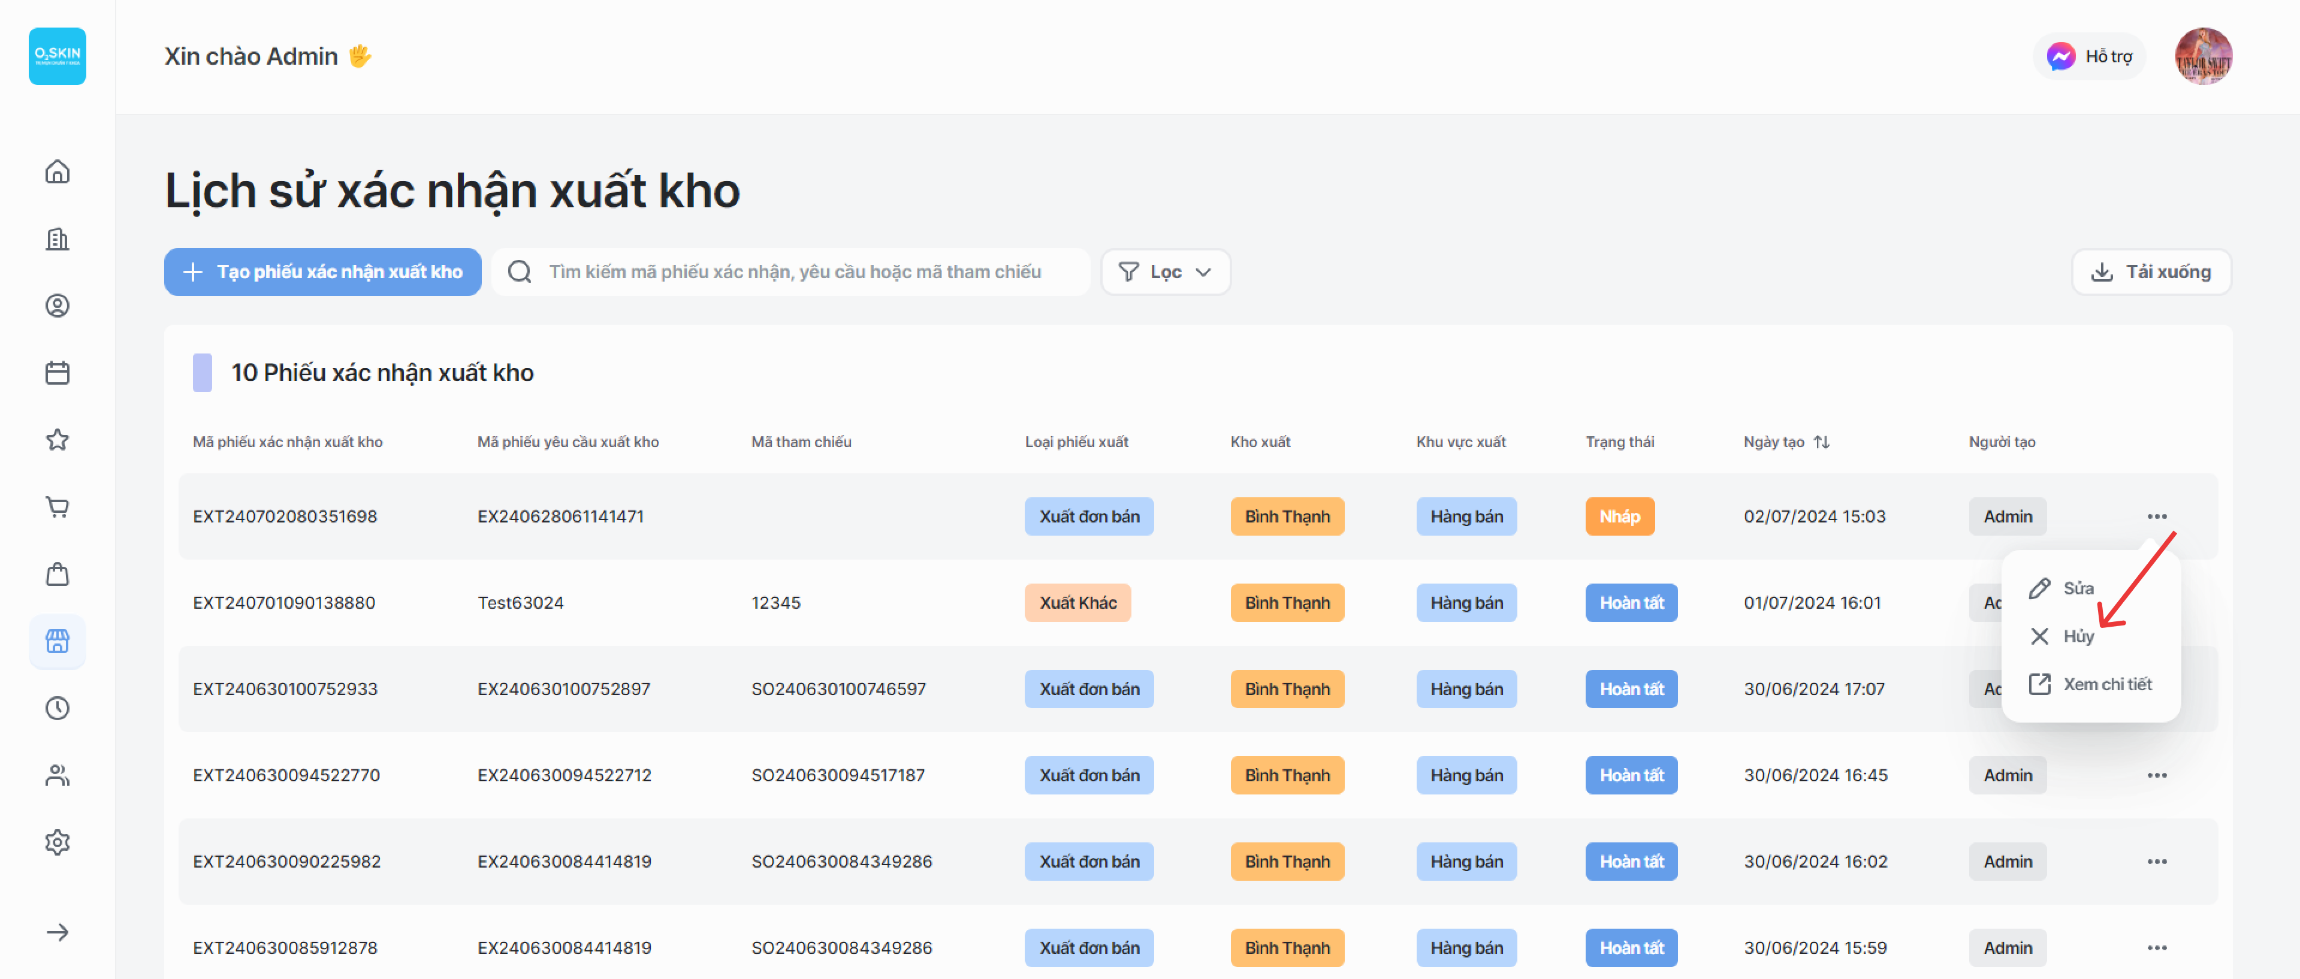Click the shopping bag sidebar icon
2300x979 pixels.
[x=57, y=574]
